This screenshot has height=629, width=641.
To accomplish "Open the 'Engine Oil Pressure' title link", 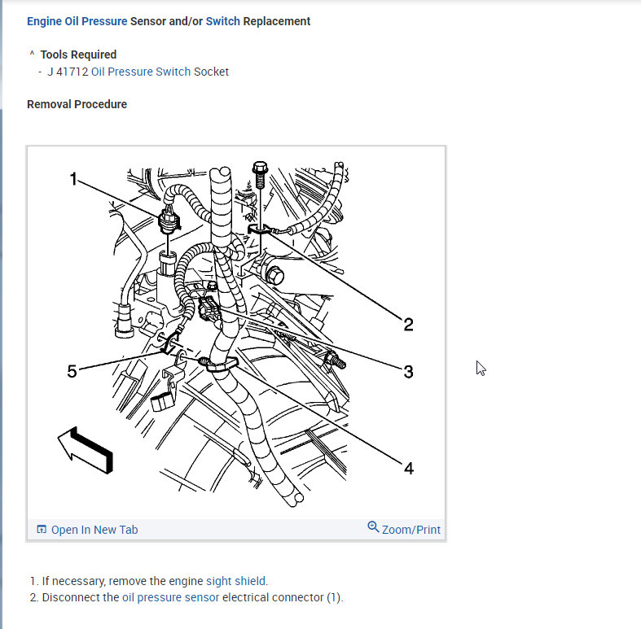I will 77,21.
